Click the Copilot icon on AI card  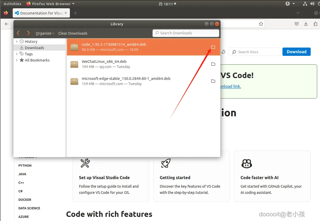pyautogui.click(x=246, y=163)
